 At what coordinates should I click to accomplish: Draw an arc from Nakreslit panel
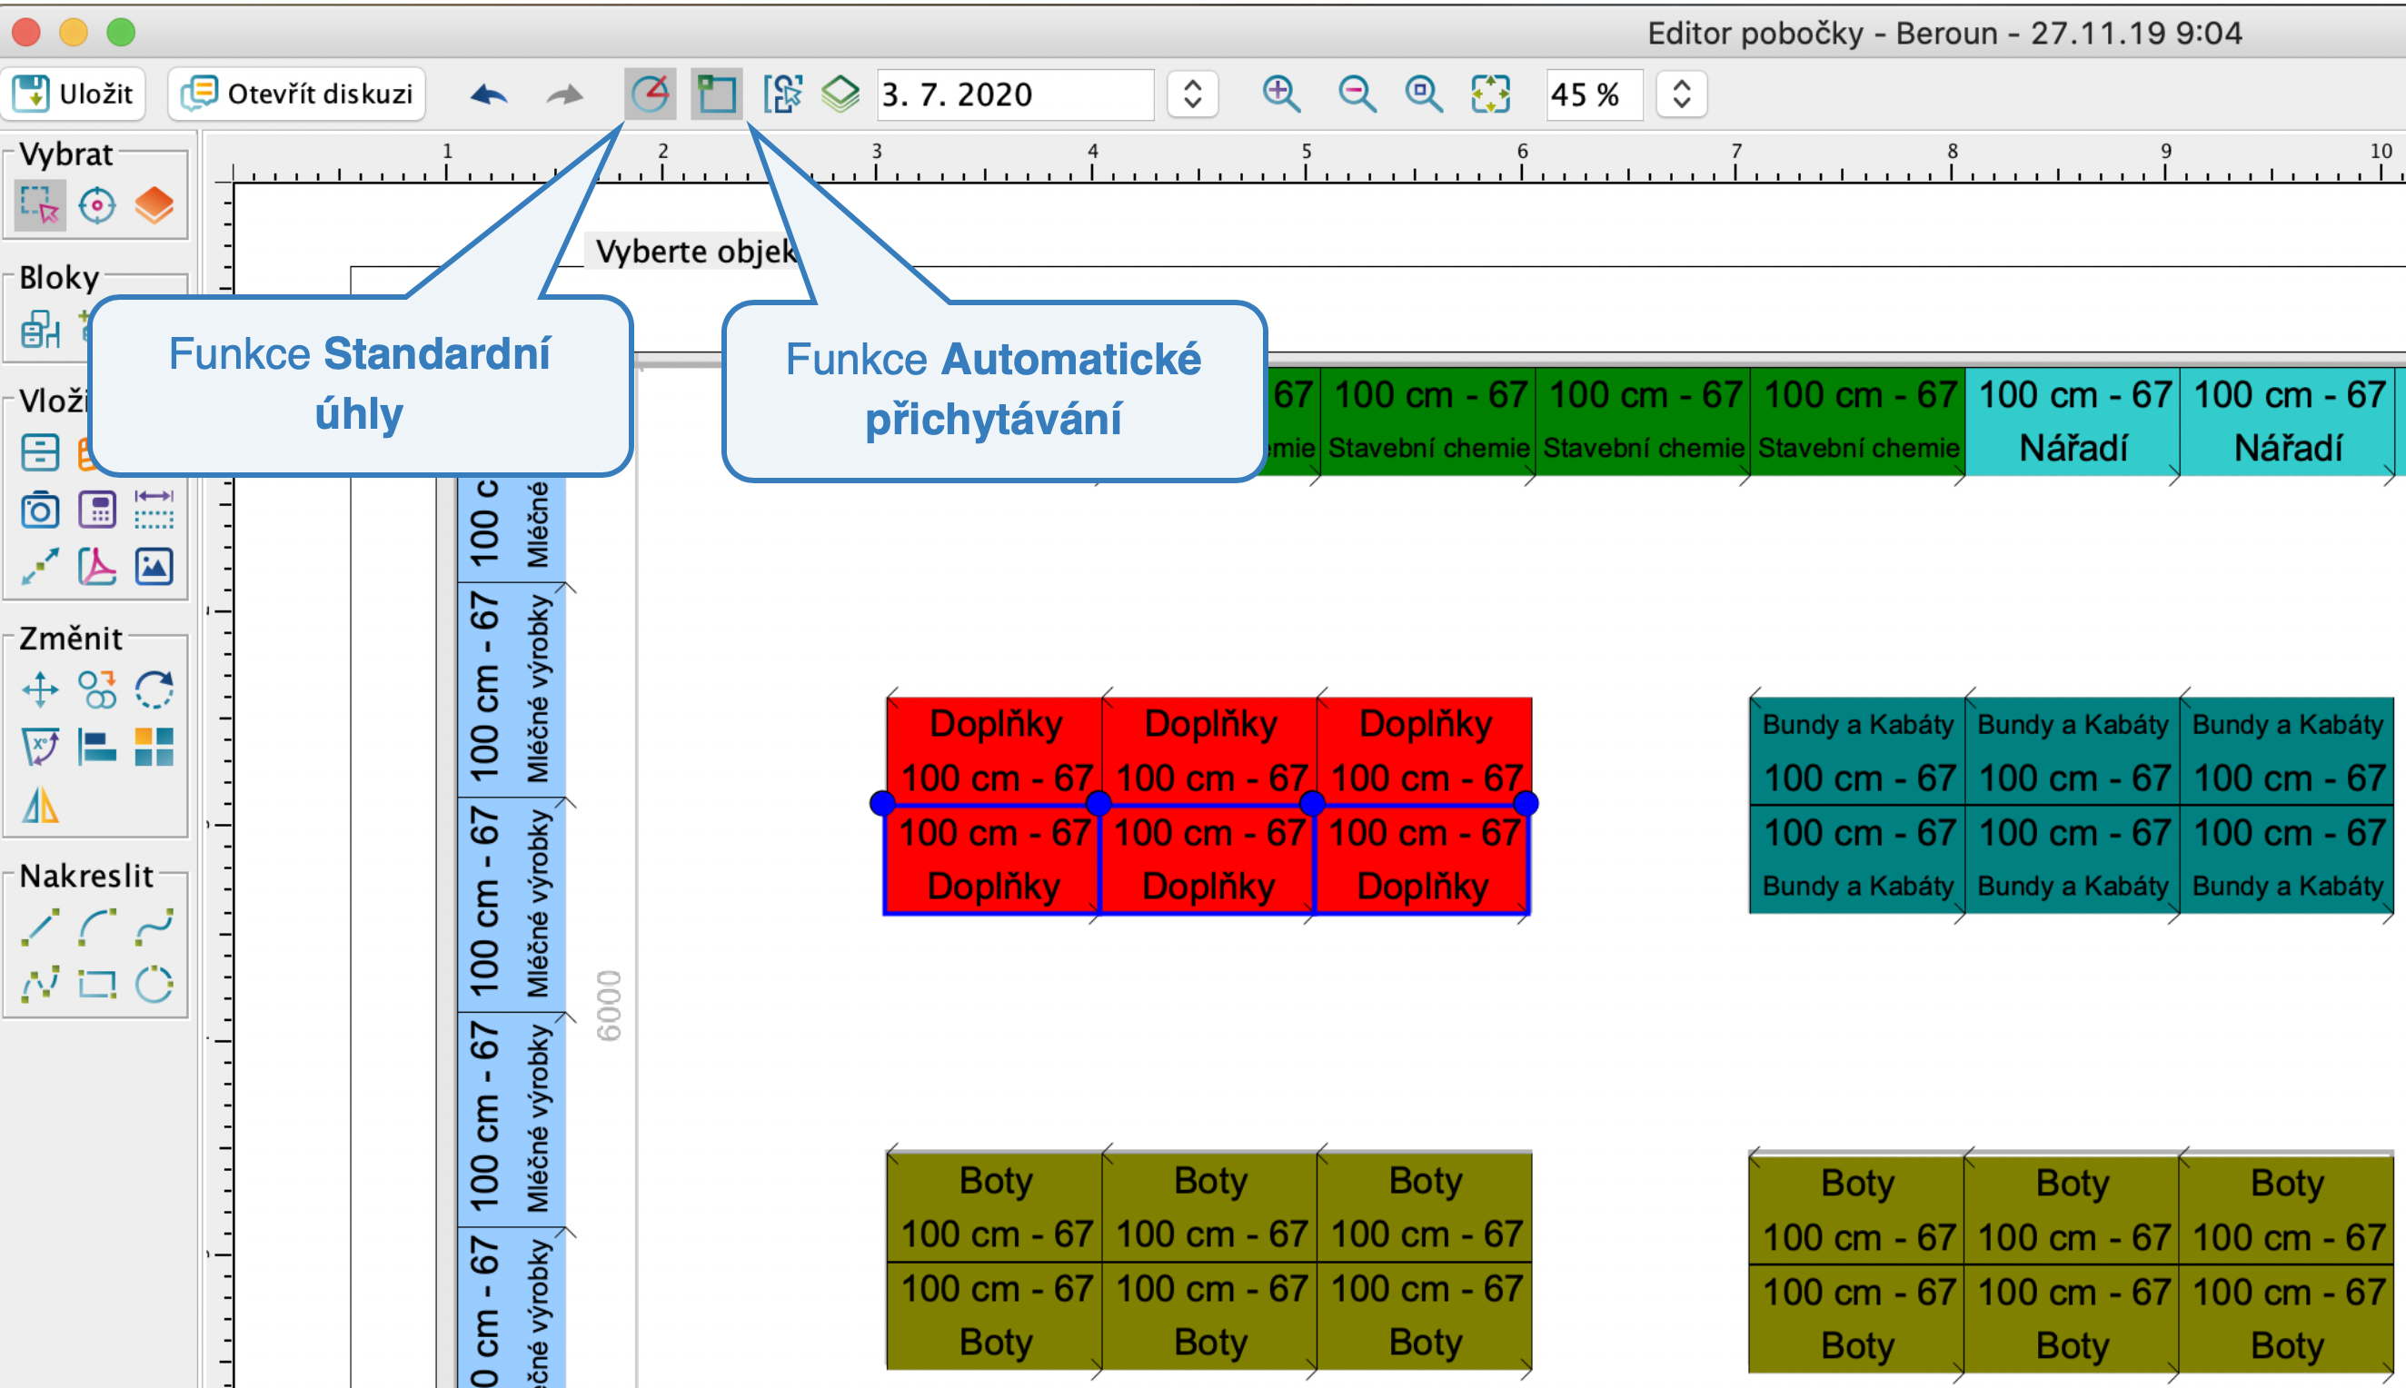pos(97,927)
